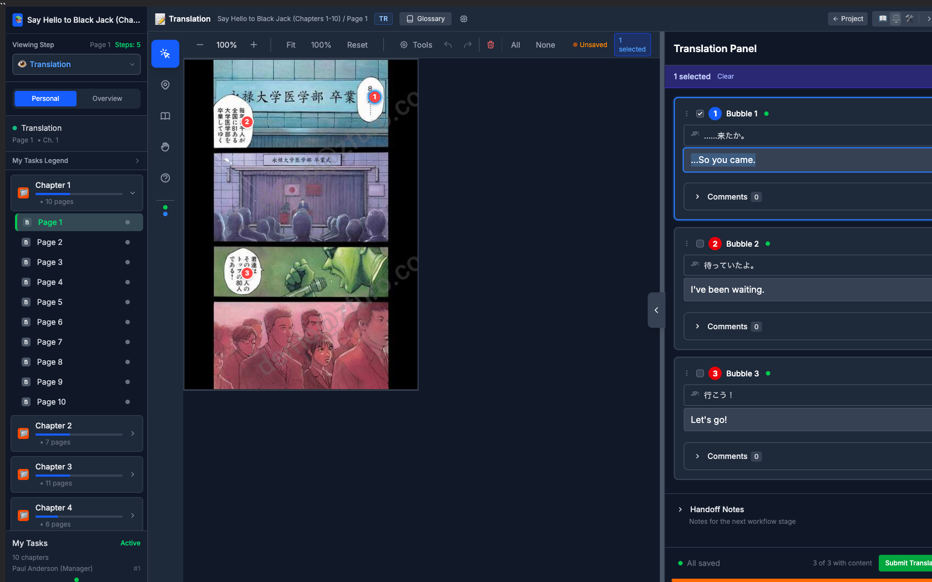Click the Chapter 3 folder icon
This screenshot has width=932, height=582.
click(23, 474)
